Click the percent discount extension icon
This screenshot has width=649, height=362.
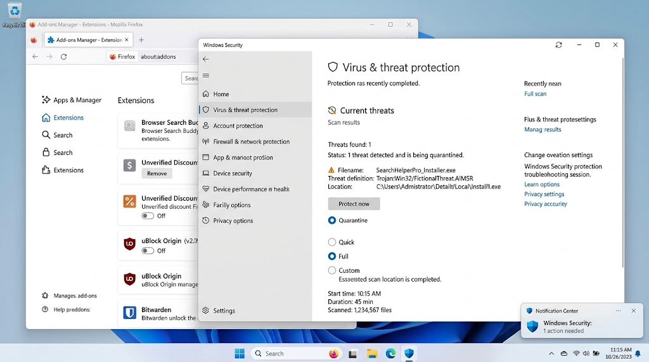(x=129, y=201)
